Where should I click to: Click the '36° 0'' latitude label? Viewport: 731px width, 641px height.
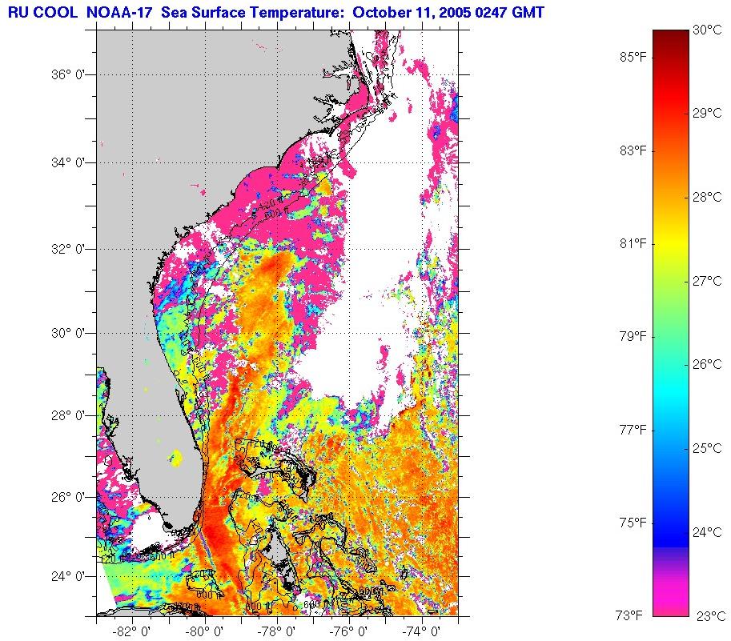tap(67, 74)
